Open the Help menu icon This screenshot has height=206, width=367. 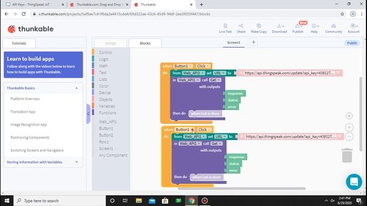pyautogui.click(x=314, y=28)
